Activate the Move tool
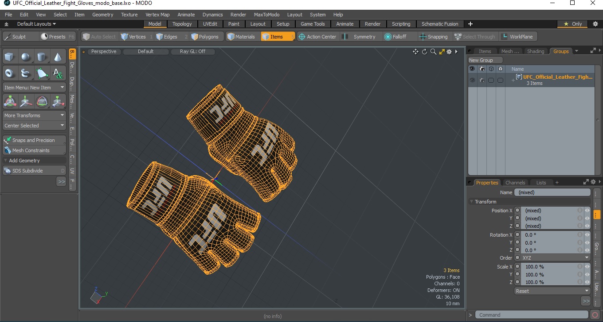Viewport: 603px width, 322px height. pos(26,102)
